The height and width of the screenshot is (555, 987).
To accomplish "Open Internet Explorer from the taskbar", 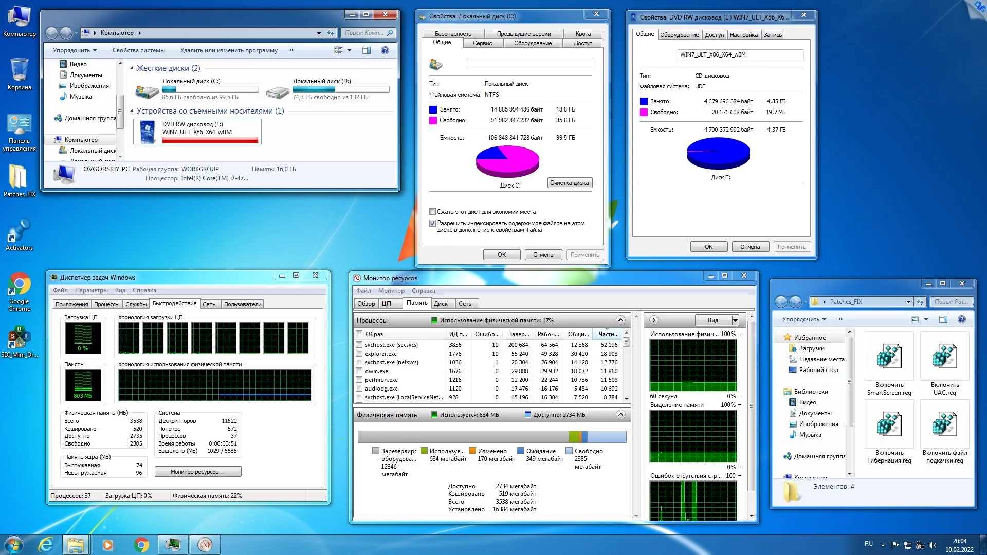I will 46,545.
